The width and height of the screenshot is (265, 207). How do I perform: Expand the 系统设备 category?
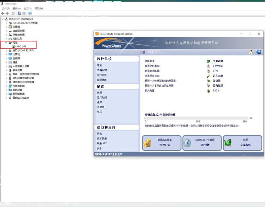pos(6,90)
